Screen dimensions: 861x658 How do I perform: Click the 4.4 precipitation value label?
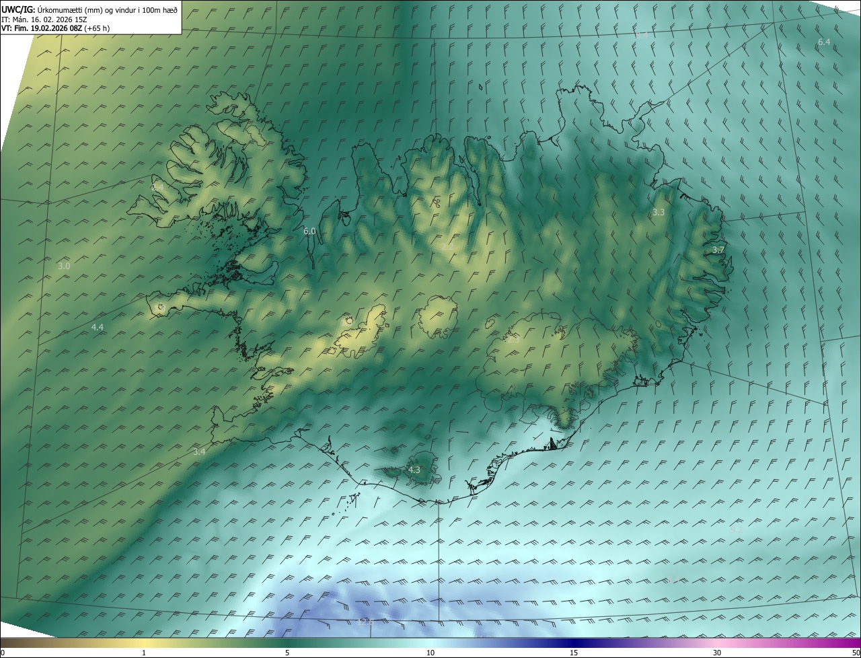tap(98, 327)
